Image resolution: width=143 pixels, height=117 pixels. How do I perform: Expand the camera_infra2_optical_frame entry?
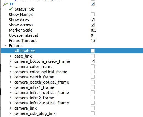[x=11, y=103]
